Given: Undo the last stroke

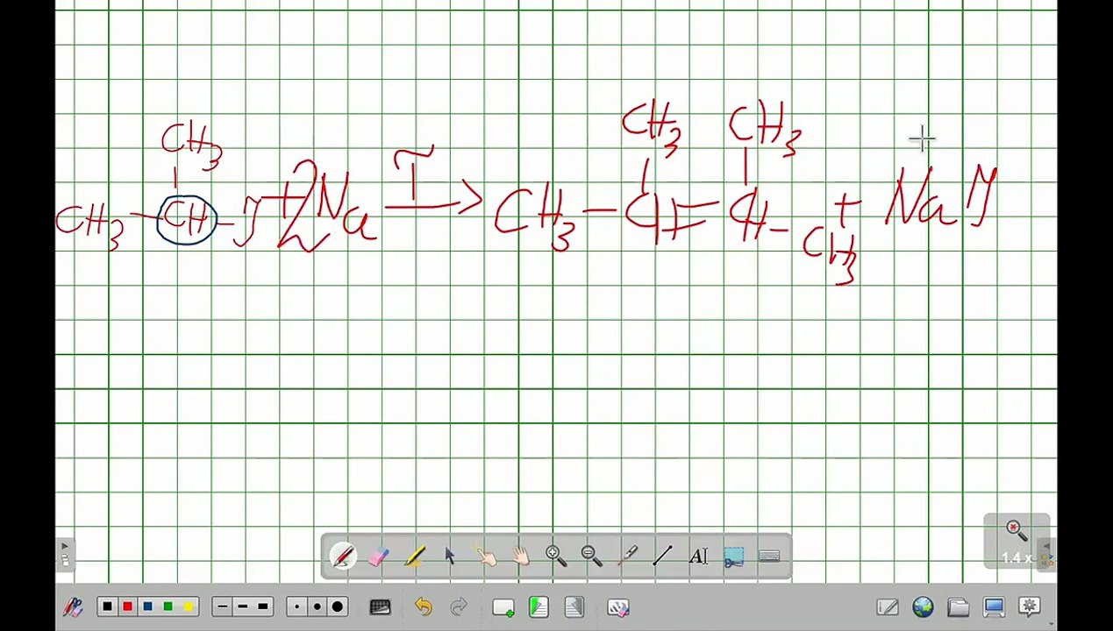Looking at the screenshot, I should point(424,607).
